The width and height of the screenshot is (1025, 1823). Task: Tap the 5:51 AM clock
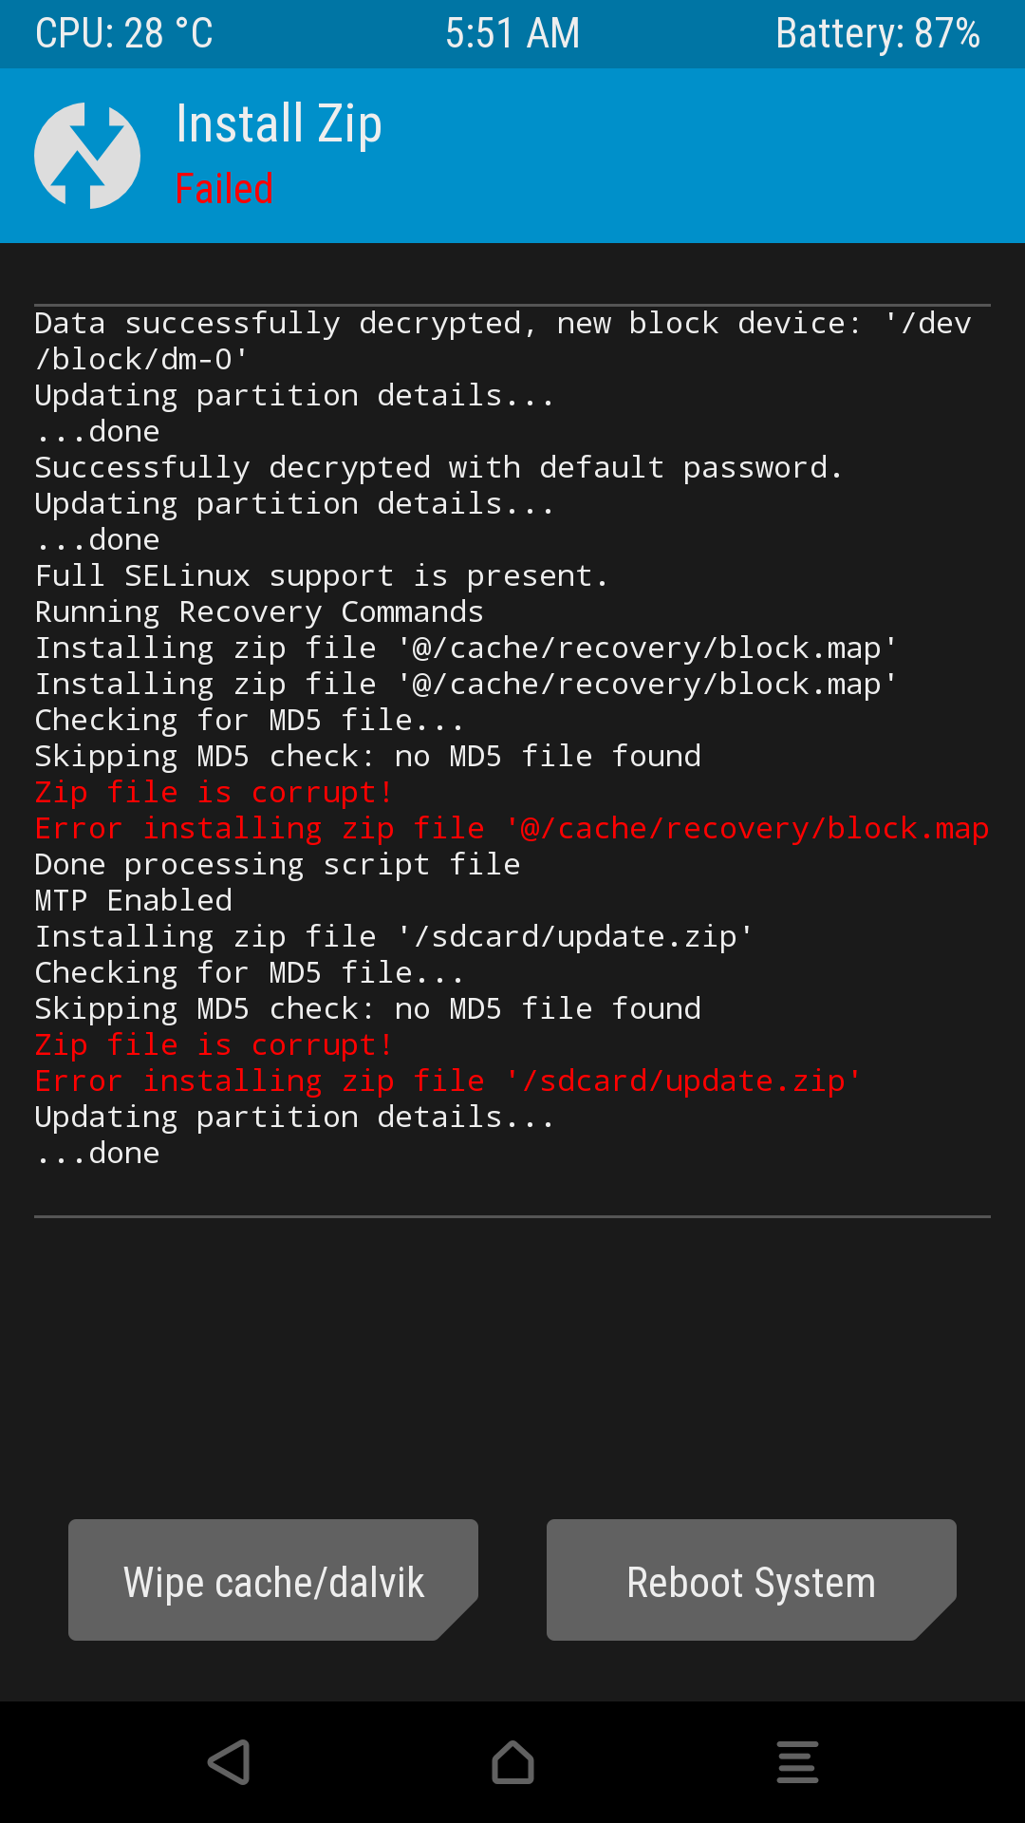(512, 34)
